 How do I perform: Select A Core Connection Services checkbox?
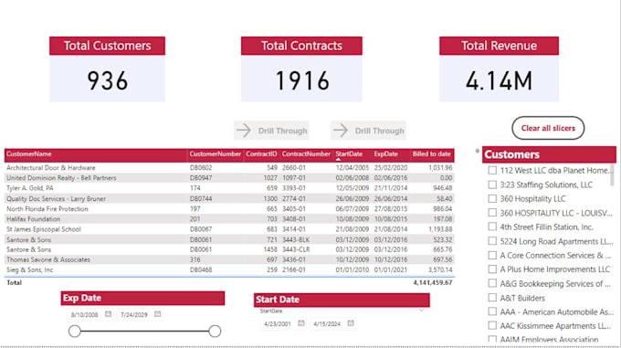coord(492,255)
